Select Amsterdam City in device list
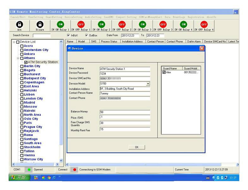The image size is (248, 190). (36, 50)
